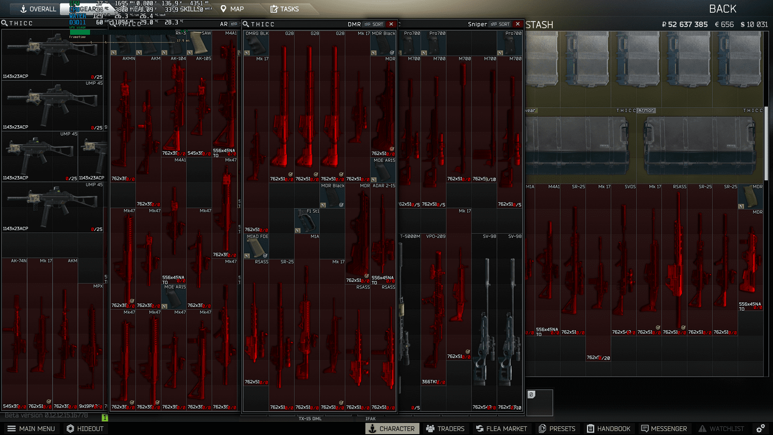Select the OMRG BLK pistol grip

(256, 43)
